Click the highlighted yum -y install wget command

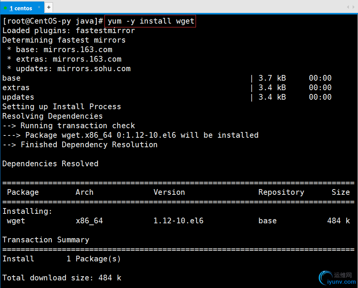pos(151,21)
